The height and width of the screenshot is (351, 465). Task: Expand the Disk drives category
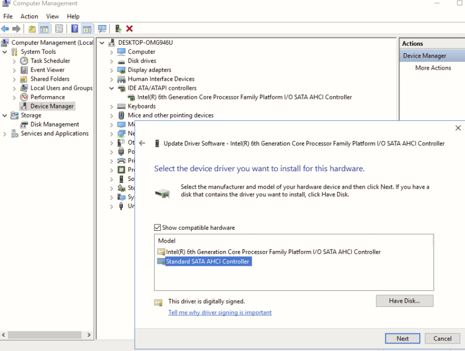tap(112, 61)
